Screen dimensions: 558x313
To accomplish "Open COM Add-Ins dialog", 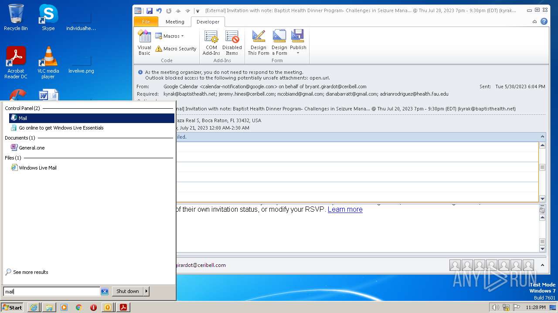I will click(211, 43).
